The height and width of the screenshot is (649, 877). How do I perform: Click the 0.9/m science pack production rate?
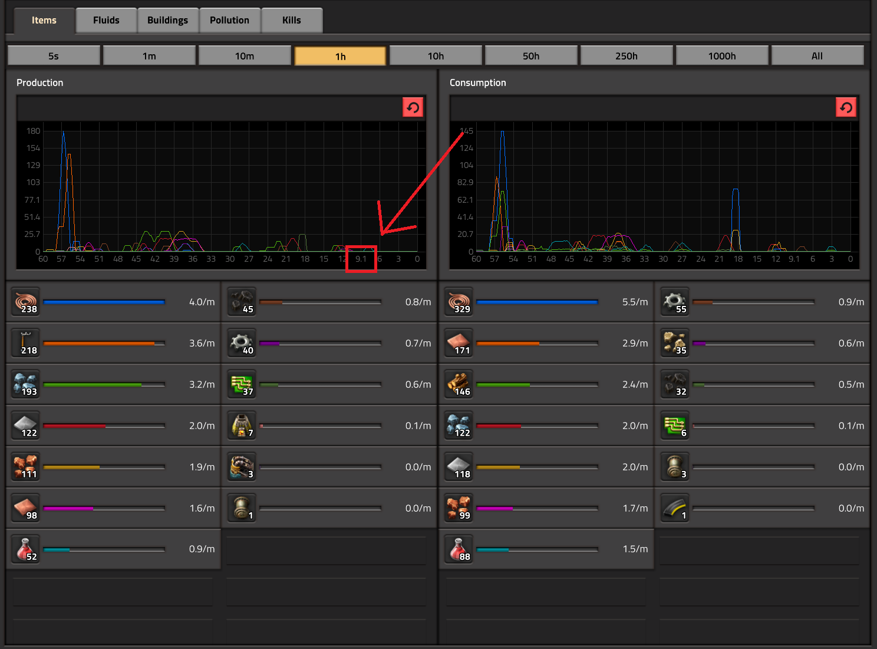202,549
